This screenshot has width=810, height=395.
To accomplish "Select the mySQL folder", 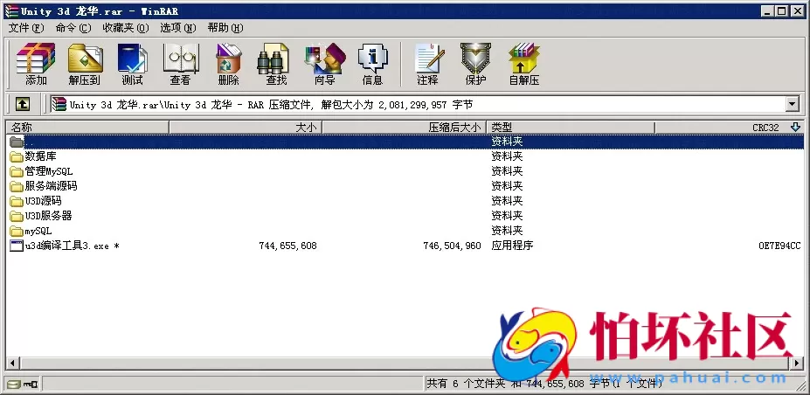I will [31, 231].
